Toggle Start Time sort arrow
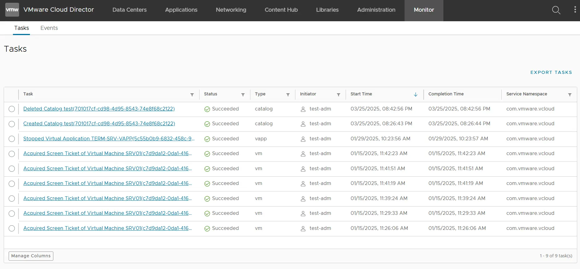The width and height of the screenshot is (580, 269). pos(416,94)
